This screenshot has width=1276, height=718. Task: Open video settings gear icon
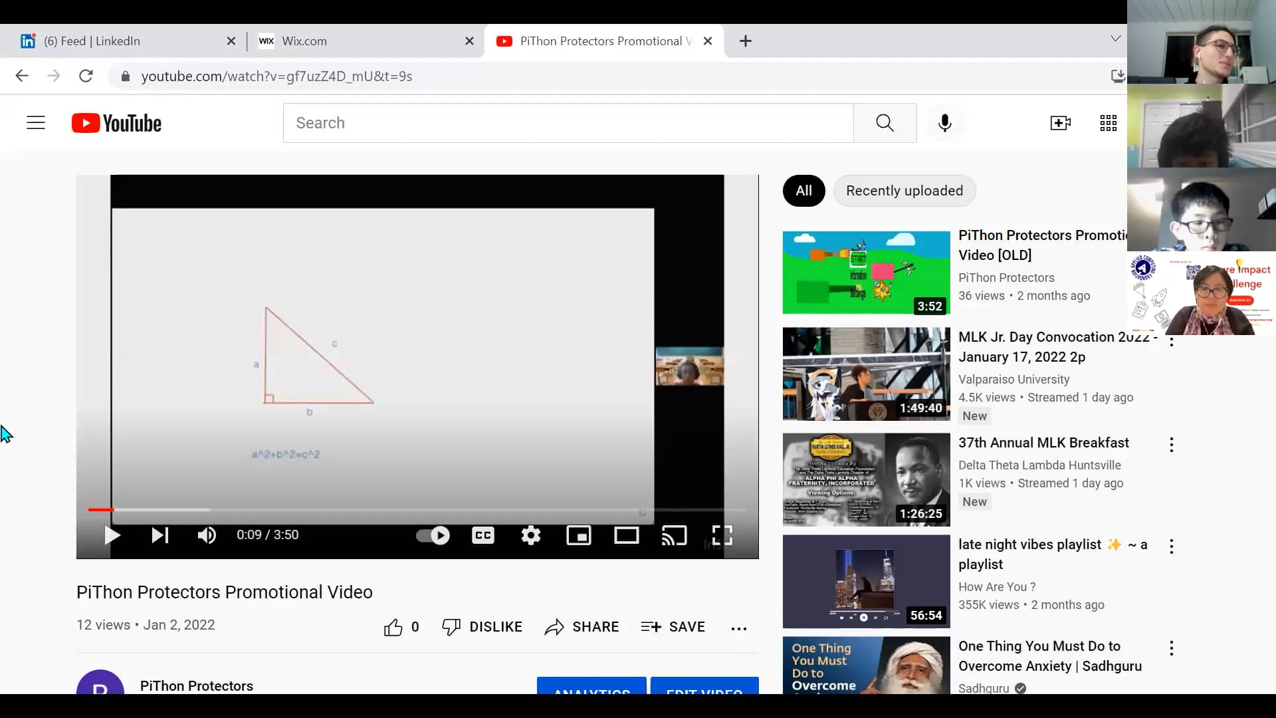(530, 535)
